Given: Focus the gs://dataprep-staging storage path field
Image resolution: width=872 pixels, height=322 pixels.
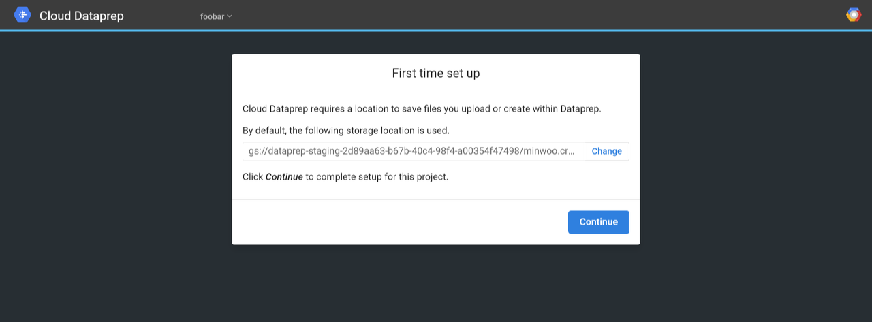Looking at the screenshot, I should click(414, 151).
